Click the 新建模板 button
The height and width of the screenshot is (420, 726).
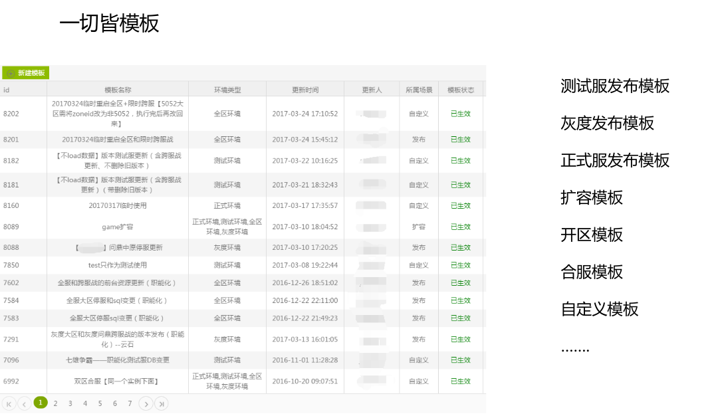(x=26, y=73)
